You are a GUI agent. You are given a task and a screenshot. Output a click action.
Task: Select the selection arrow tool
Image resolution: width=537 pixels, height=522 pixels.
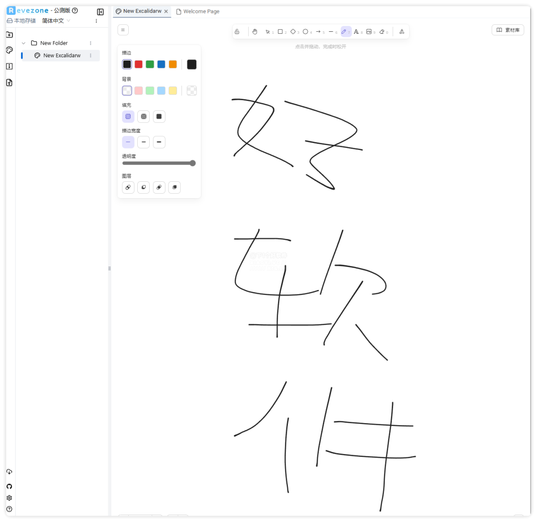(x=268, y=31)
